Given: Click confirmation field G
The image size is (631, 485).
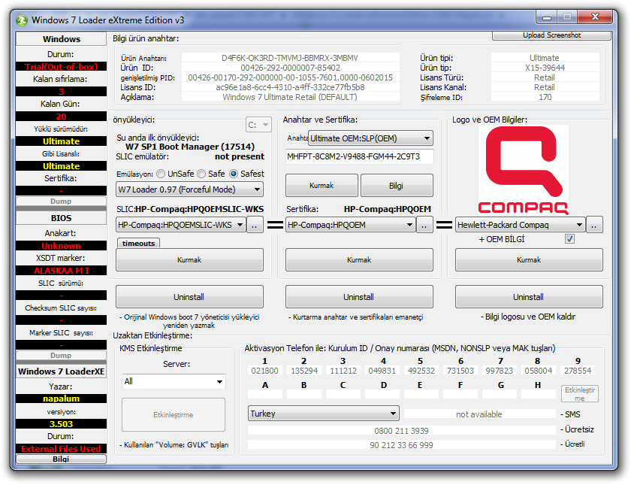Looking at the screenshot, I should pyautogui.click(x=500, y=394).
